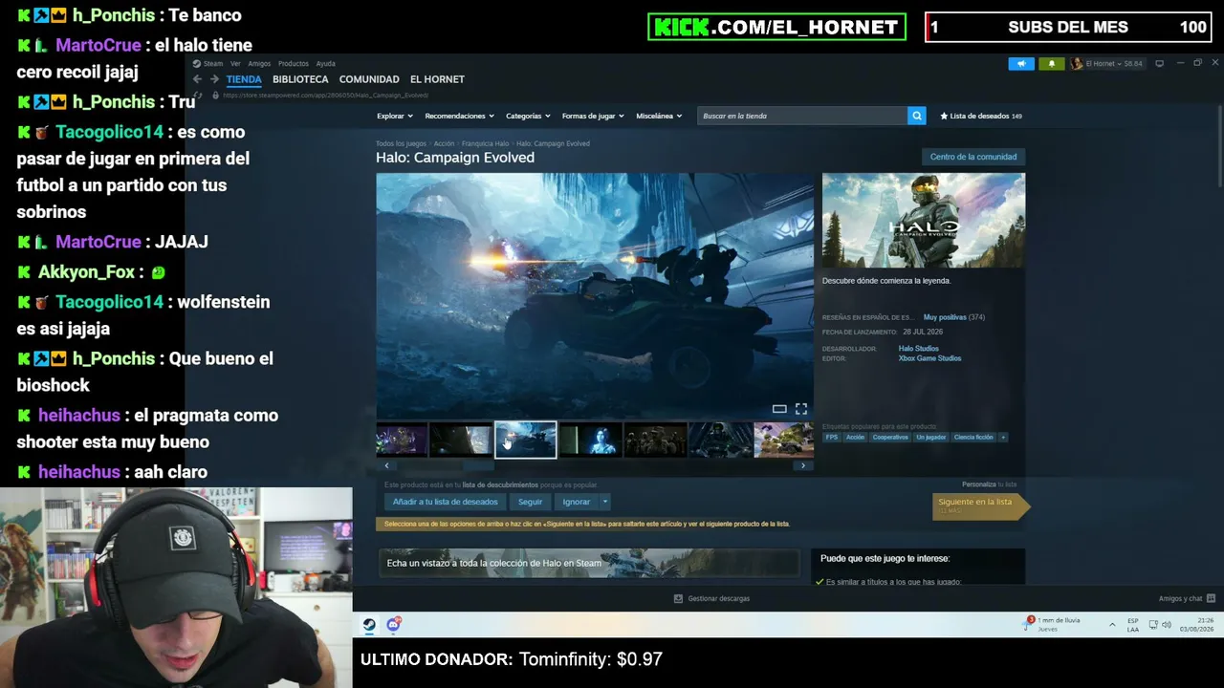
Task: Open the Xbox Game Studios publisher link
Action: pyautogui.click(x=930, y=358)
